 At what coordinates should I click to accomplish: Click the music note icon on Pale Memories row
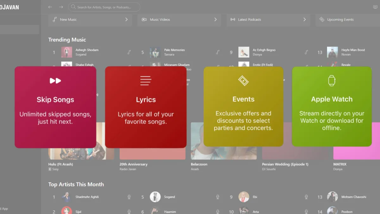coord(218,52)
